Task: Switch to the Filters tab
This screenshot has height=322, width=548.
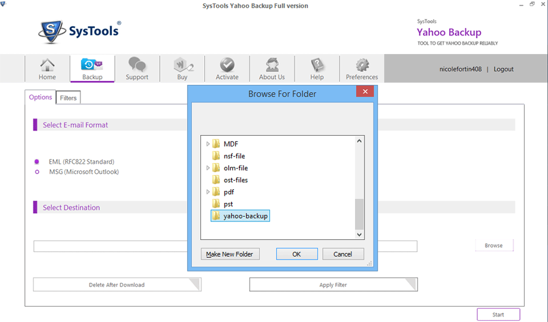Action: point(68,98)
